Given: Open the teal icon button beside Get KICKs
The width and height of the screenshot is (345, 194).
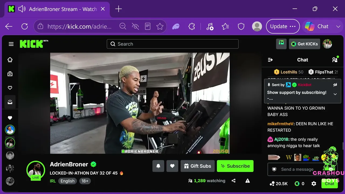Looking at the screenshot, I should (x=281, y=44).
